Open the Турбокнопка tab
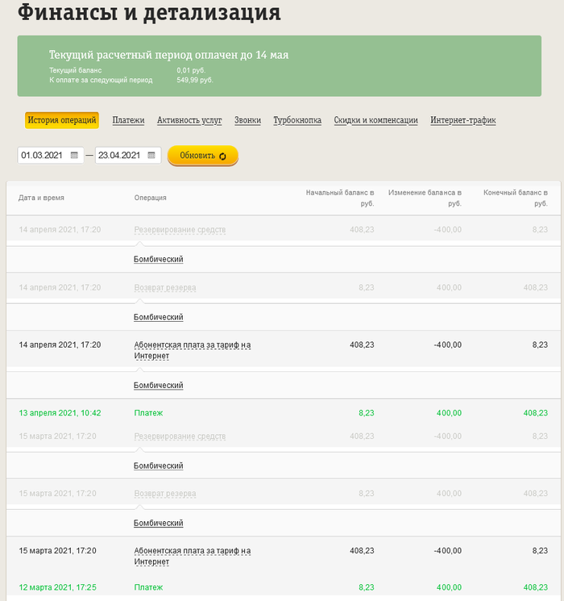This screenshot has width=564, height=601. (297, 120)
